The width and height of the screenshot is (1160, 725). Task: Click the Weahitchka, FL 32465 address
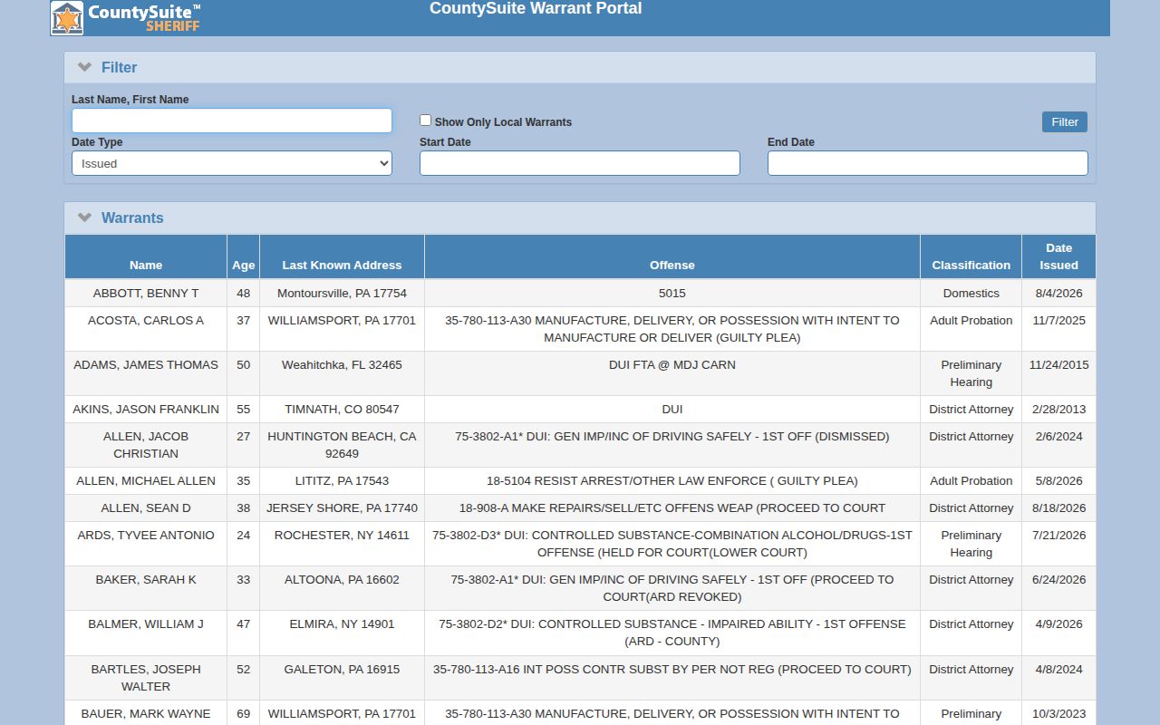pos(342,365)
